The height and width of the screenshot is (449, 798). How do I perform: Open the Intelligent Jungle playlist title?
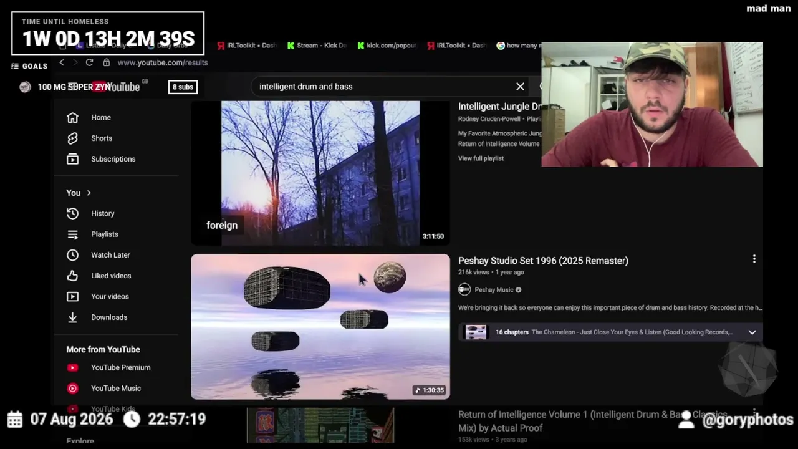499,107
